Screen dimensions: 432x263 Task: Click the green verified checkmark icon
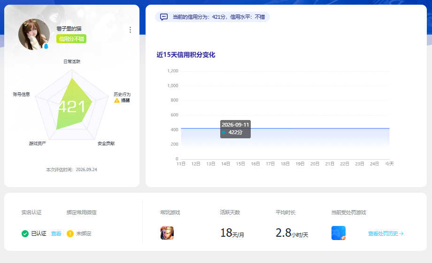[25, 233]
